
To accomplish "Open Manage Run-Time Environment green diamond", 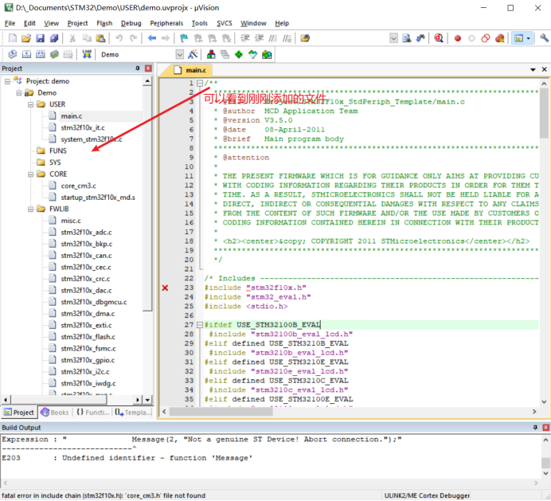I will click(x=239, y=54).
